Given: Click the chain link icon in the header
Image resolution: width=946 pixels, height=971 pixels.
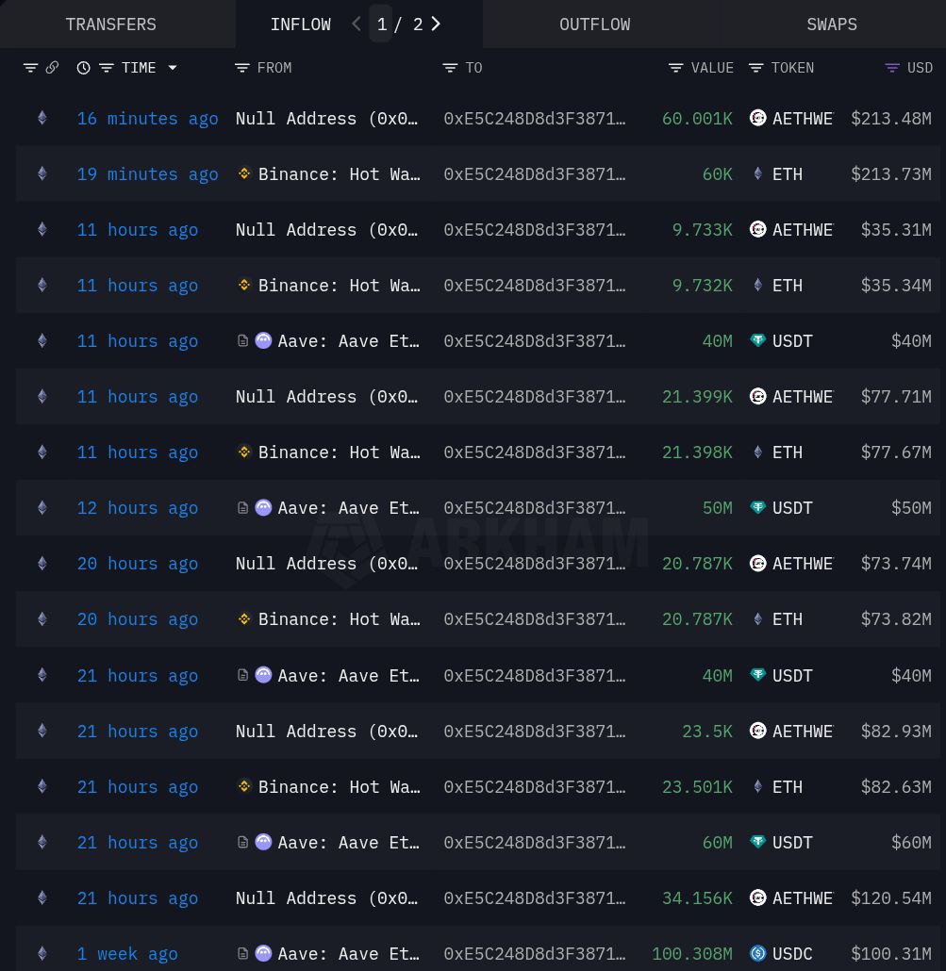Looking at the screenshot, I should (x=52, y=68).
